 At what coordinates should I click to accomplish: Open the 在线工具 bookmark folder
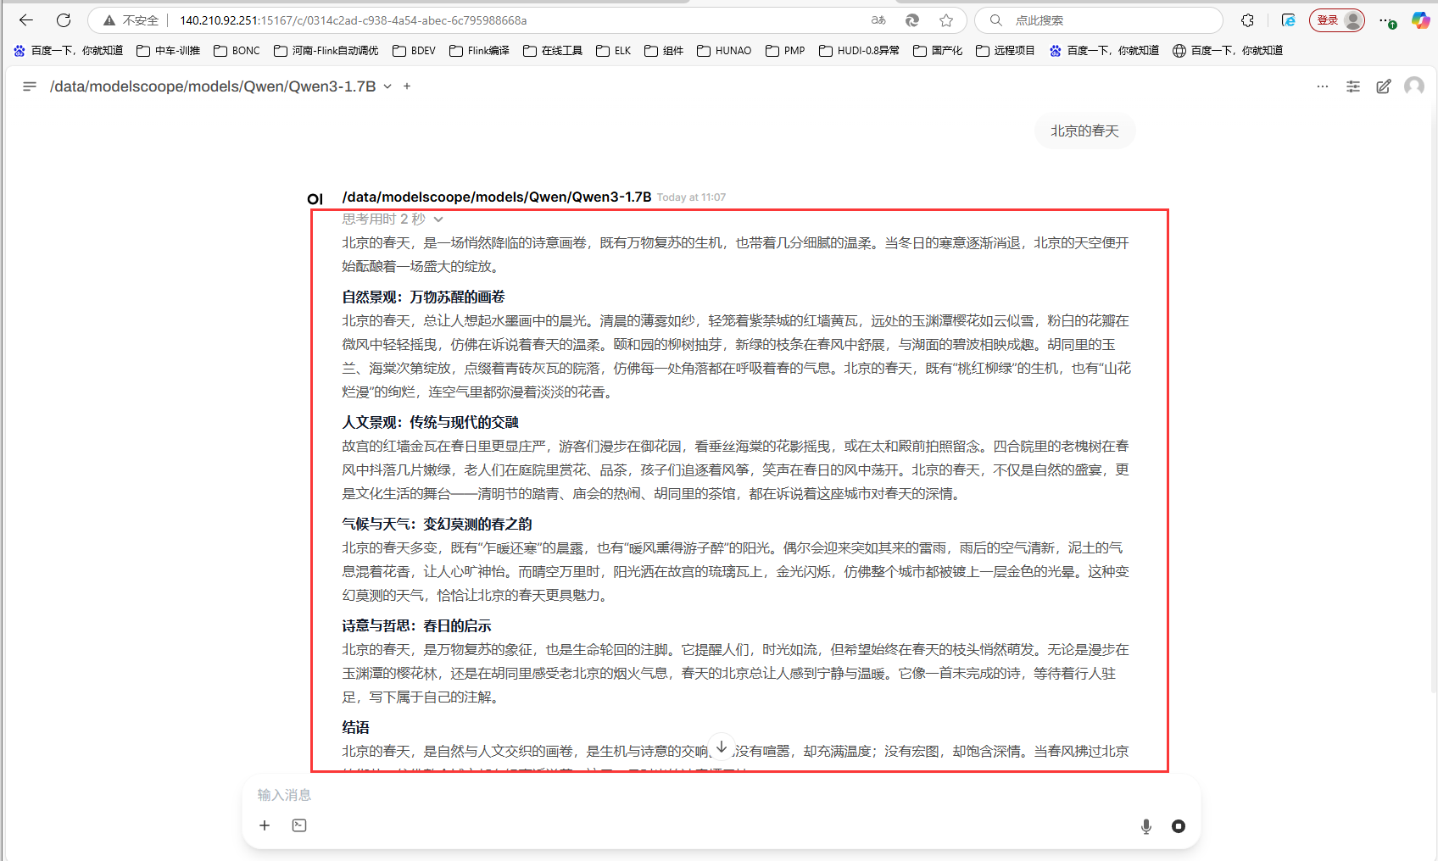click(x=553, y=51)
